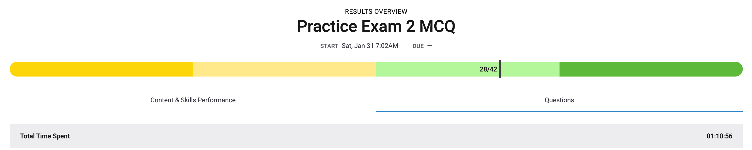Click the RESULTS OVERVIEW heading

pyautogui.click(x=376, y=12)
